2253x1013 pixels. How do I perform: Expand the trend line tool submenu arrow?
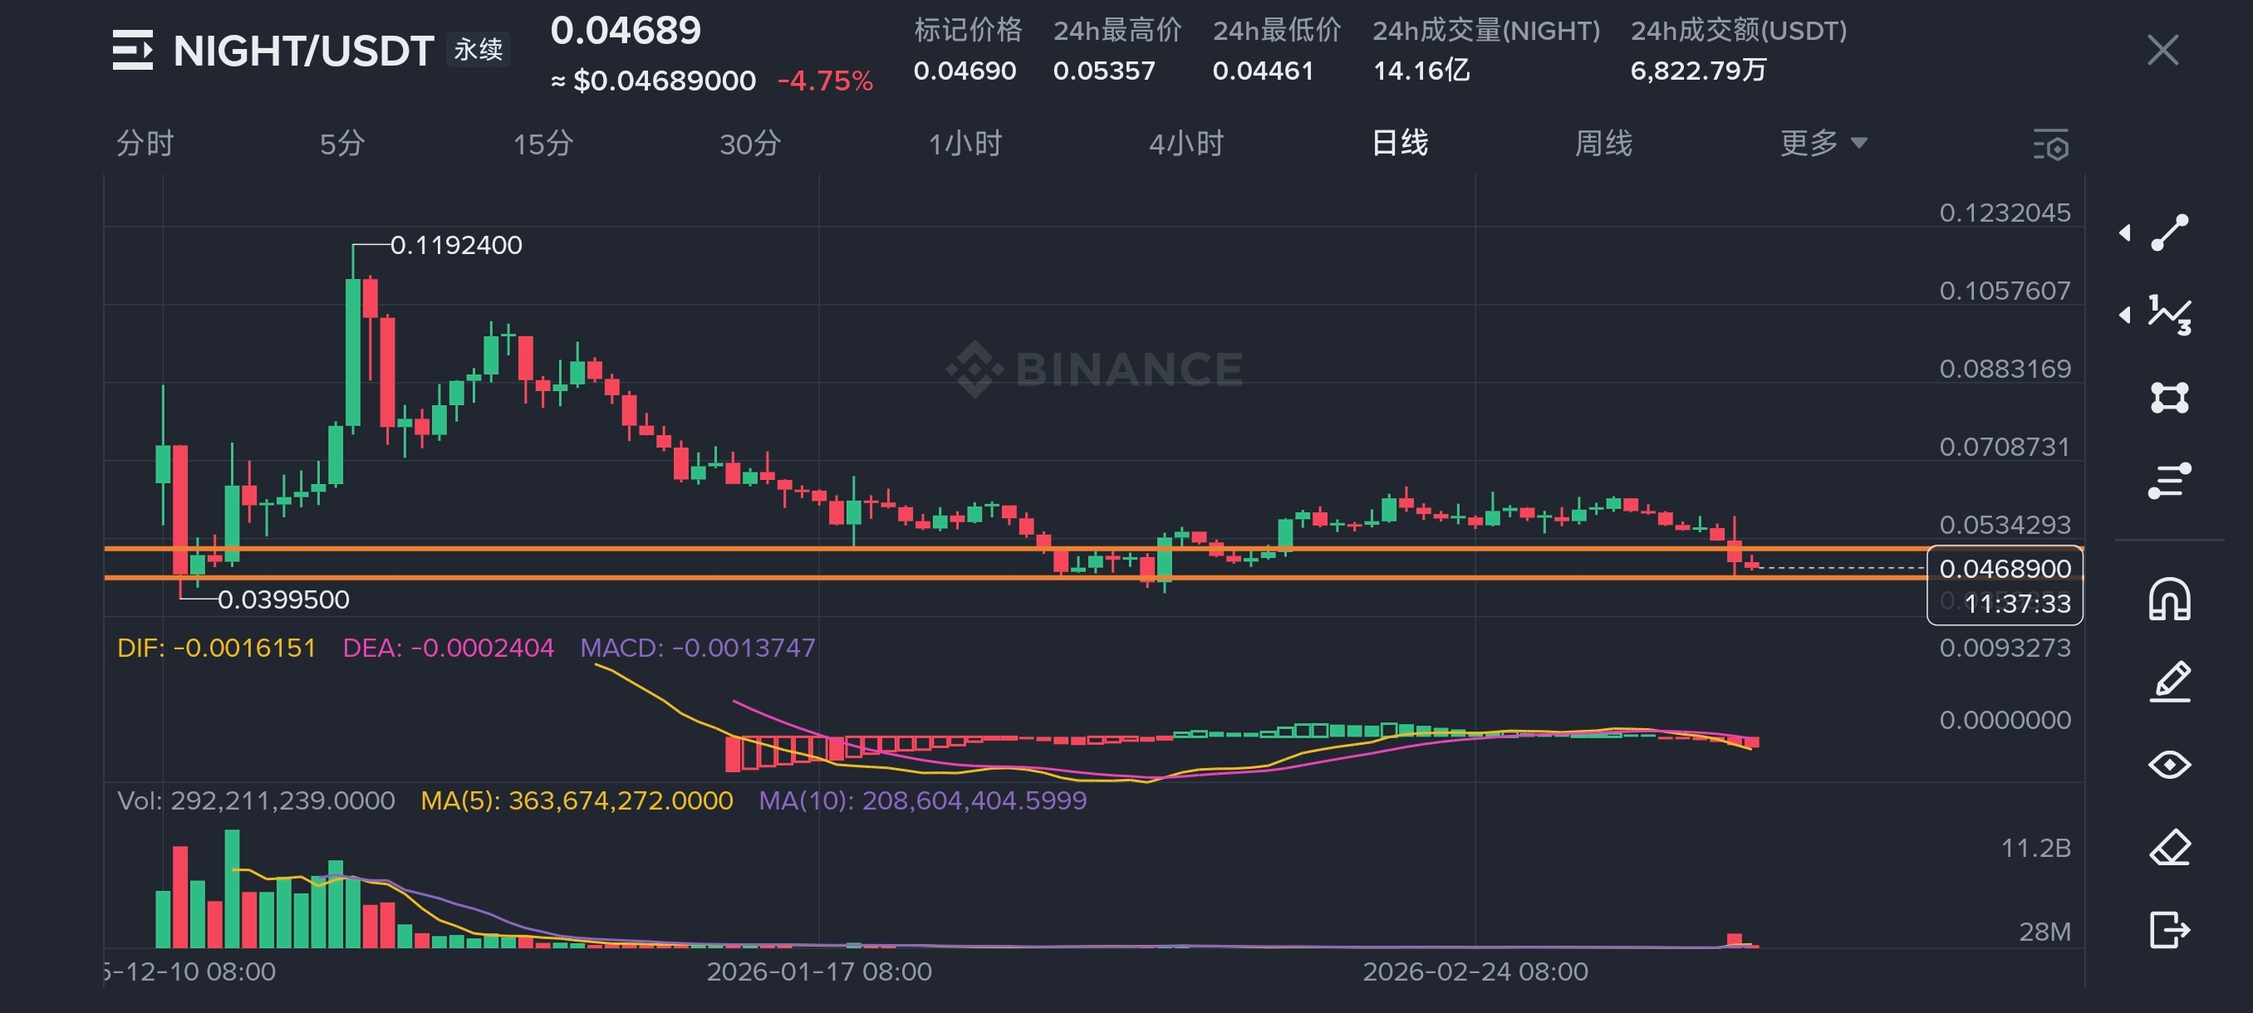pyautogui.click(x=2125, y=232)
